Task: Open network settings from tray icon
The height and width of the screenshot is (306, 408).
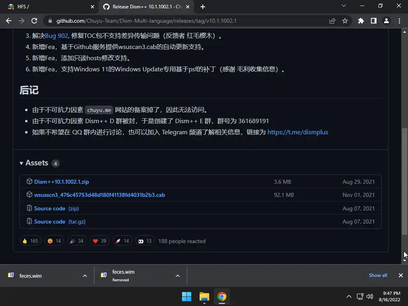Action: click(360, 296)
